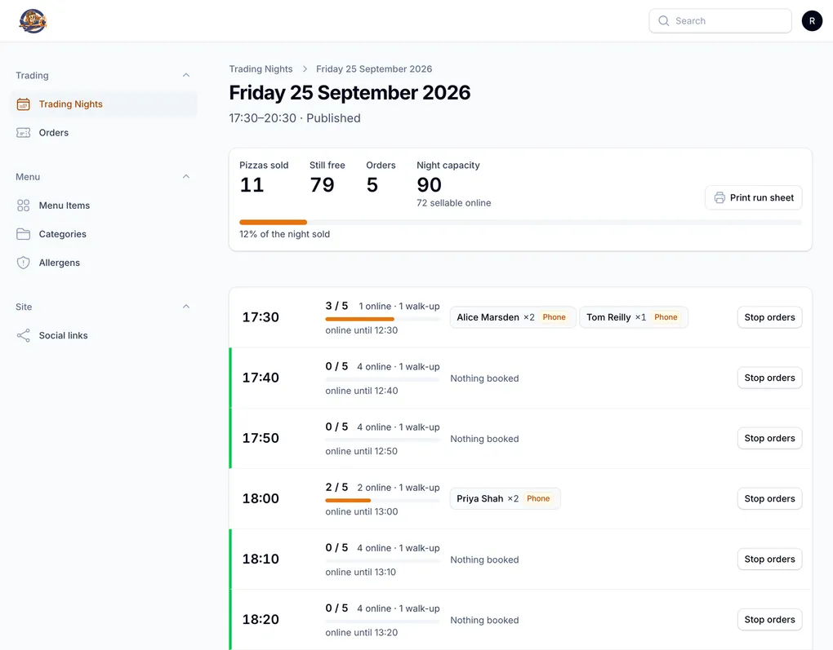Go to Menu Items page
The width and height of the screenshot is (833, 650).
(x=105, y=206)
